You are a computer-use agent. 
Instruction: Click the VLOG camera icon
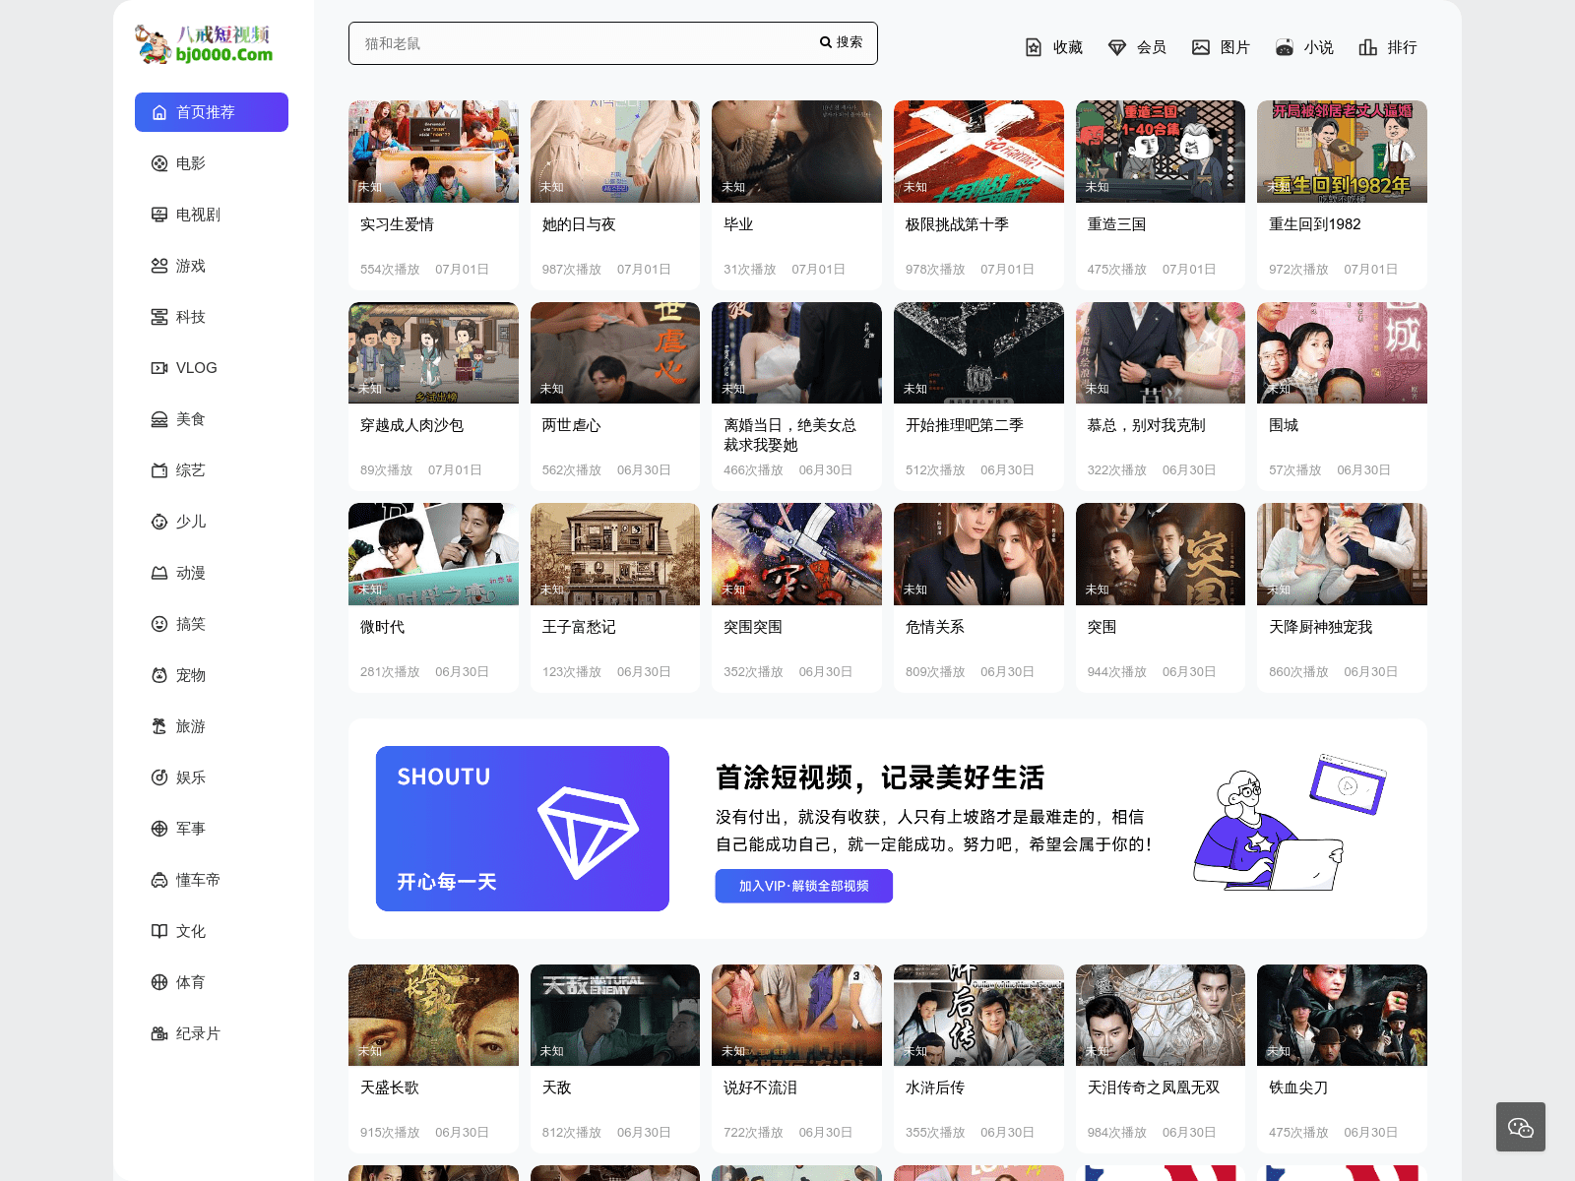pos(159,368)
